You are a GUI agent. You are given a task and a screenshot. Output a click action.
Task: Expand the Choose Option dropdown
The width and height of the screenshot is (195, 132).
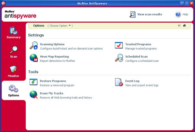point(60,26)
